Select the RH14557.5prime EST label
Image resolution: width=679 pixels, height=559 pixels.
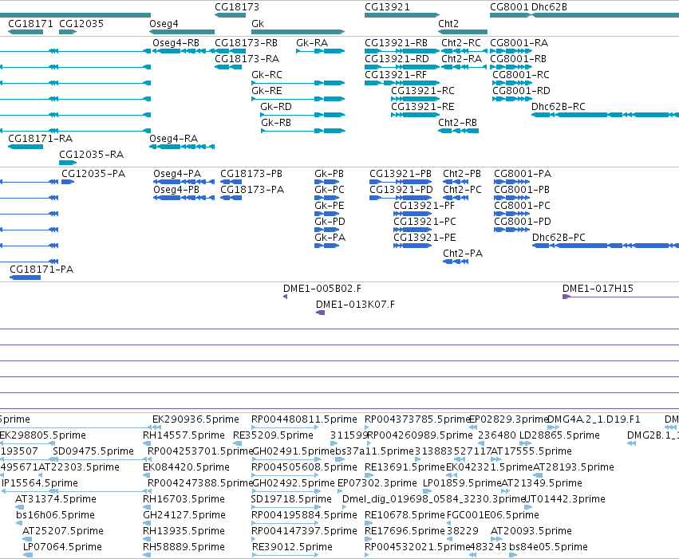[x=184, y=435]
